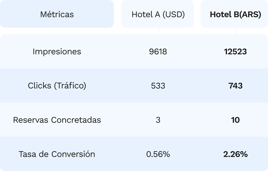Image resolution: width=268 pixels, height=171 pixels.
Task: Click the Métricas header cell
Action: point(57,15)
